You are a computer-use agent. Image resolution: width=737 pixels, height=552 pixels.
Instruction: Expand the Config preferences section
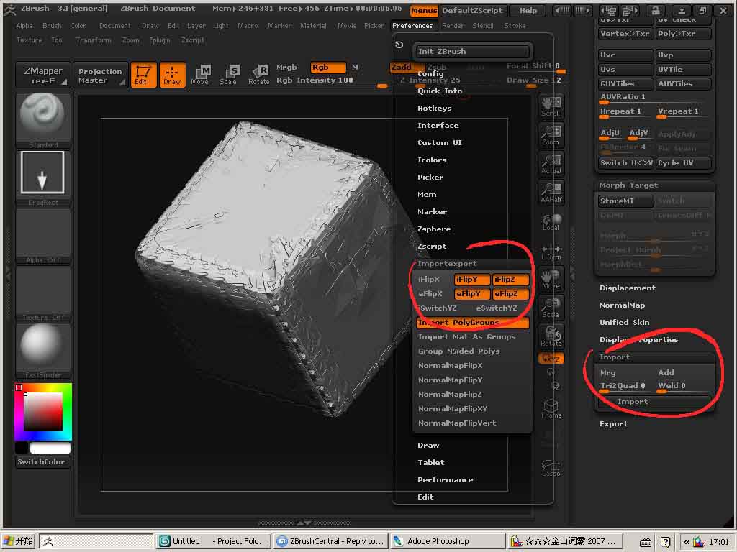[x=430, y=74]
